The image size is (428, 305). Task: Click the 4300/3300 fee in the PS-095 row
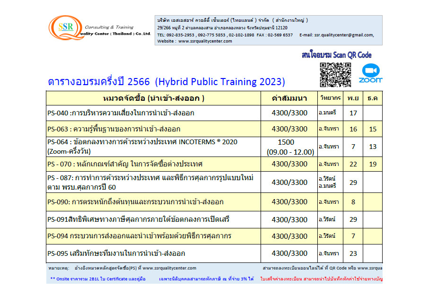[x=289, y=253]
